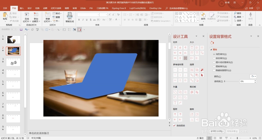Click the 替换 replace button

click(x=239, y=17)
